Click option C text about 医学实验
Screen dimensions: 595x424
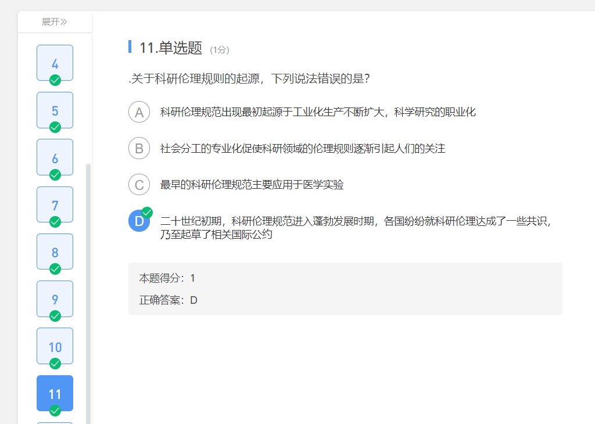(252, 185)
